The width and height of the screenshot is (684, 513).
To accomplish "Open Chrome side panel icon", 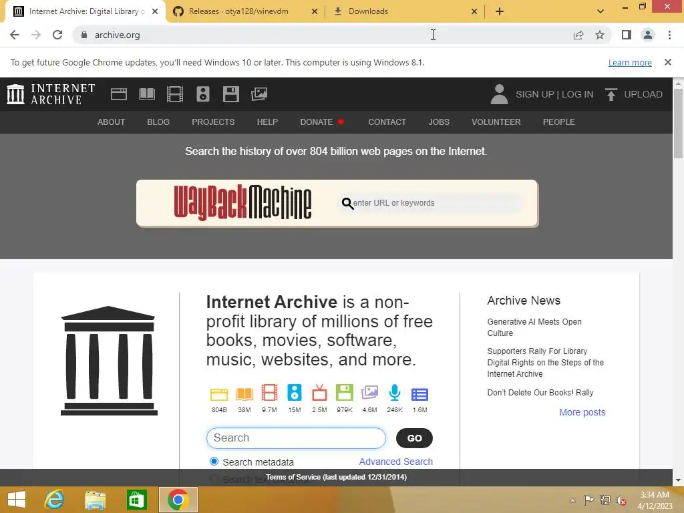I will coord(627,35).
